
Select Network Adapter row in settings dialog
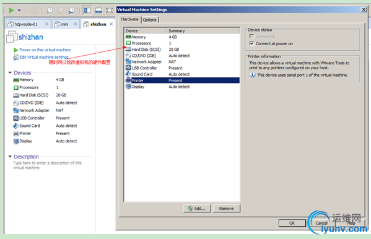(182, 62)
